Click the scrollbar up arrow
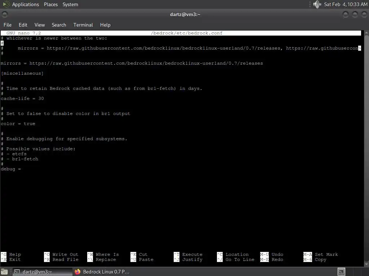This screenshot has height=276, width=369. (x=366, y=33)
